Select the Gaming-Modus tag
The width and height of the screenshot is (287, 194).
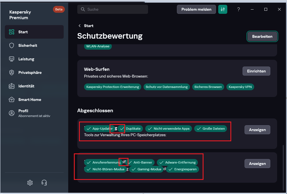(146, 169)
